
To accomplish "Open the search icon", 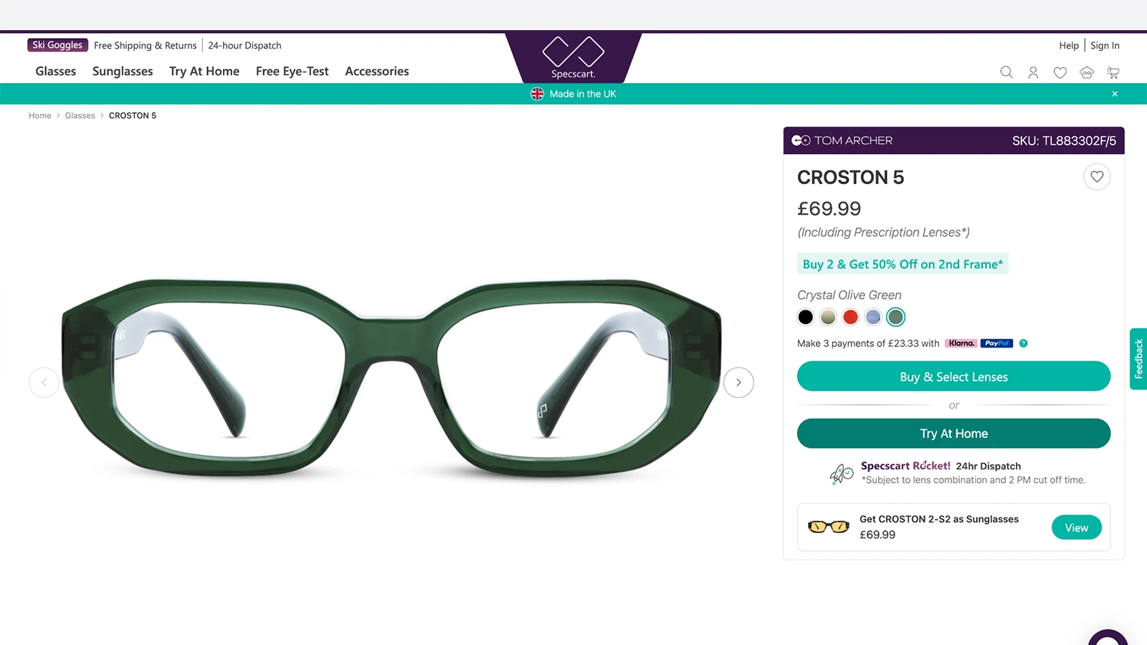I will (1006, 72).
